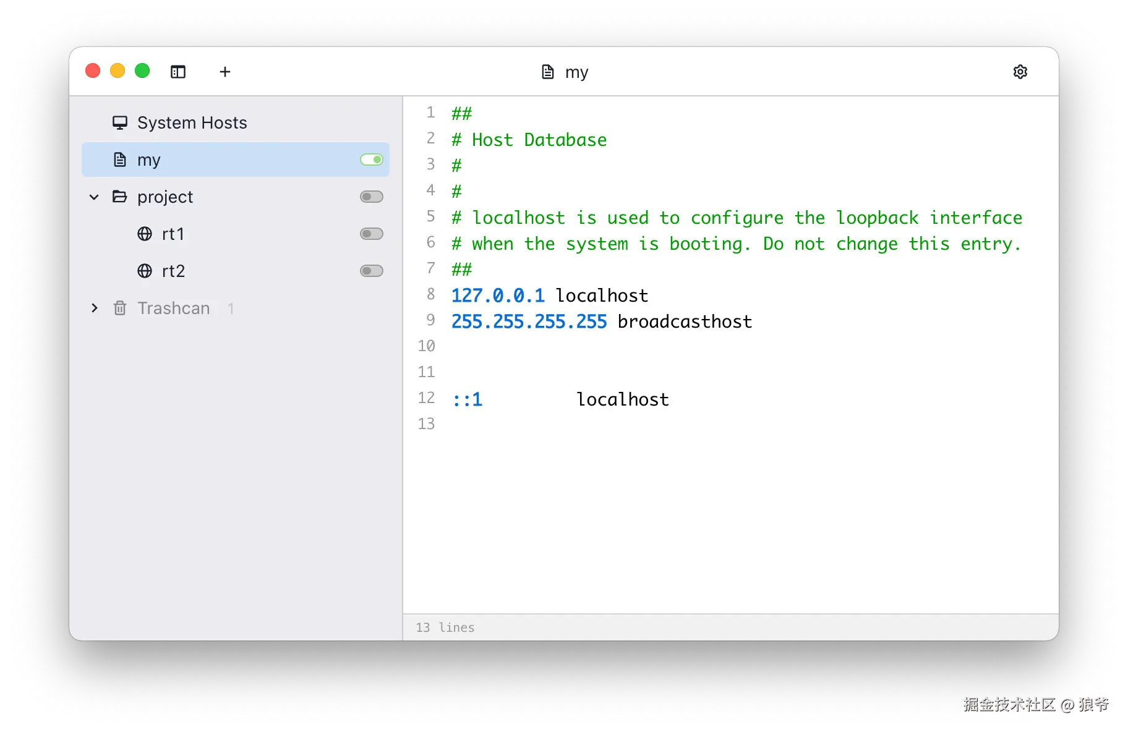1128x732 pixels.
Task: Open the settings gear
Action: [x=1020, y=72]
